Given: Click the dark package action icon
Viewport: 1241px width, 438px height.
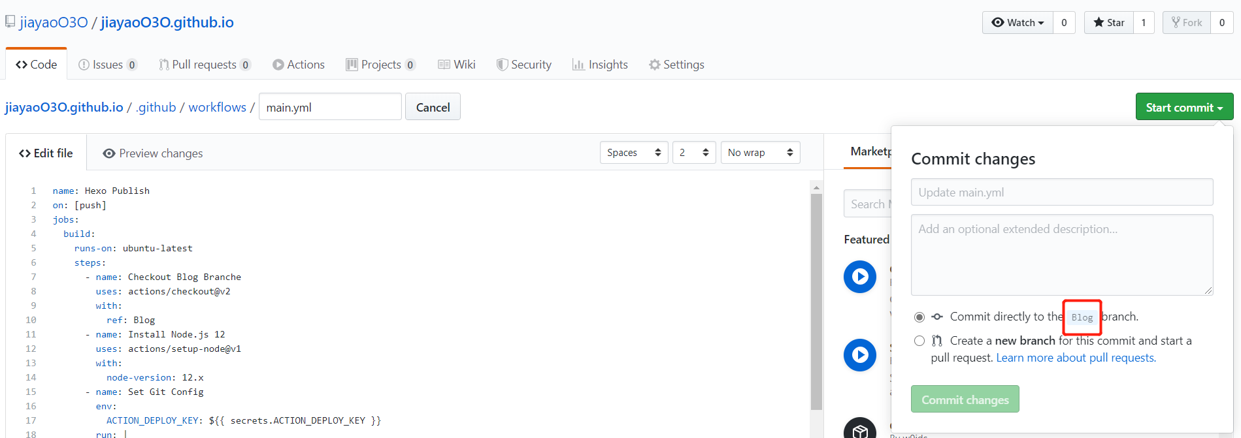Looking at the screenshot, I should (x=860, y=429).
